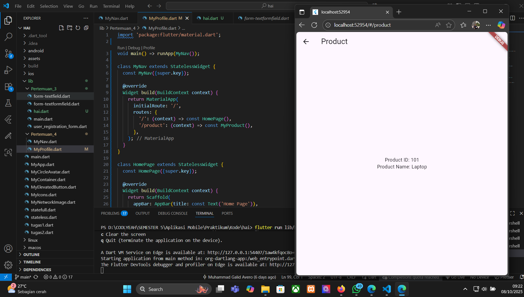Open MyContainer.dart in the Explorer

click(48, 179)
